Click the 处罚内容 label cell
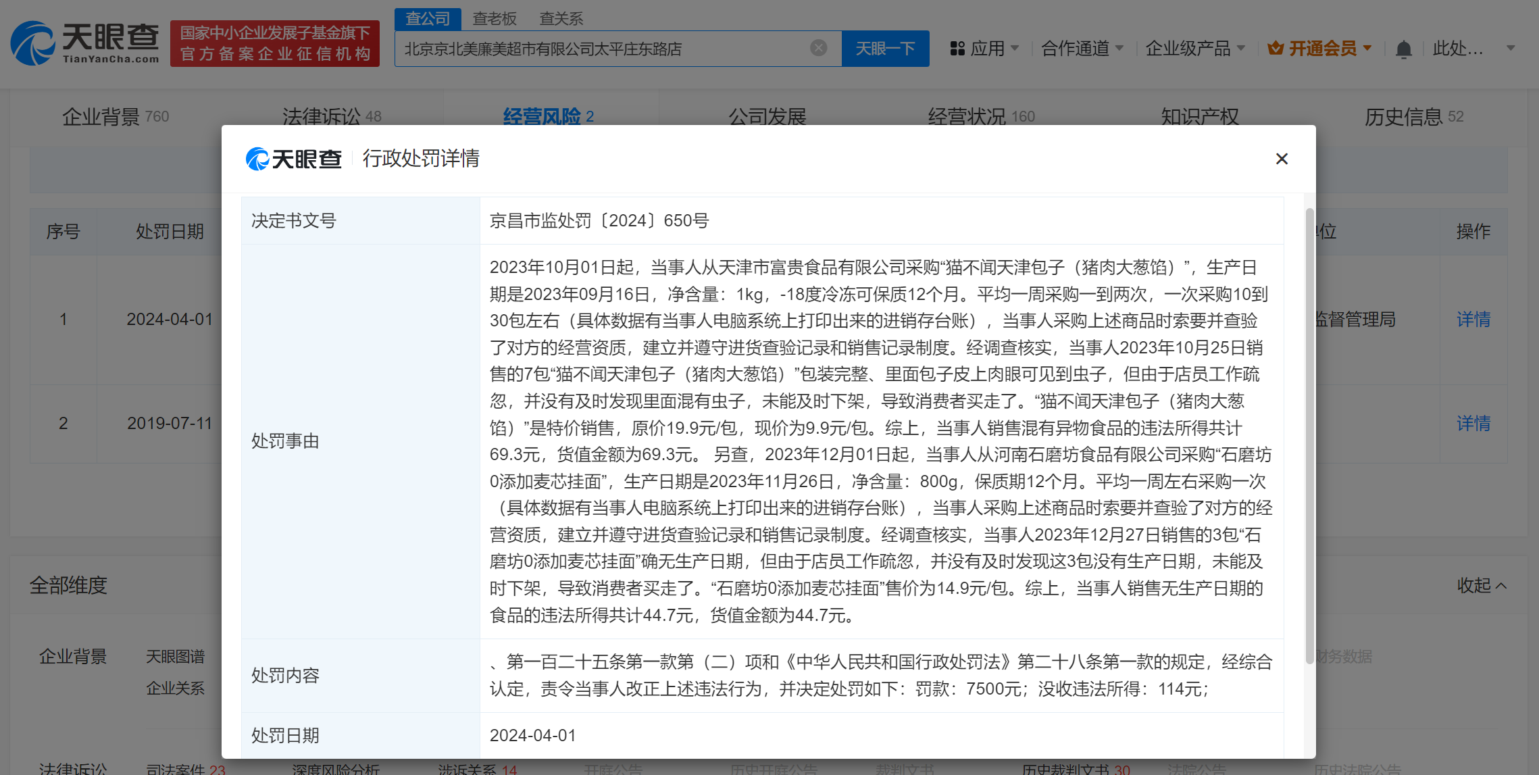 pos(361,676)
